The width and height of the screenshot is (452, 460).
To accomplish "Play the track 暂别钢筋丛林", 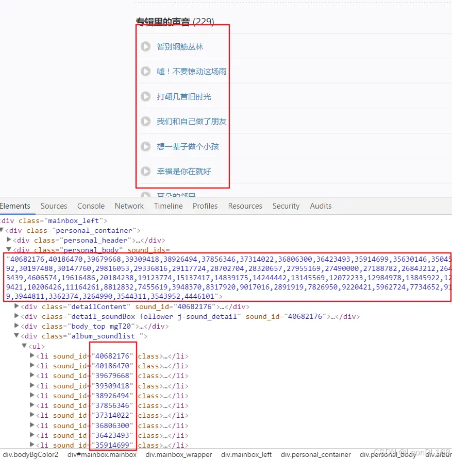I will (x=145, y=46).
